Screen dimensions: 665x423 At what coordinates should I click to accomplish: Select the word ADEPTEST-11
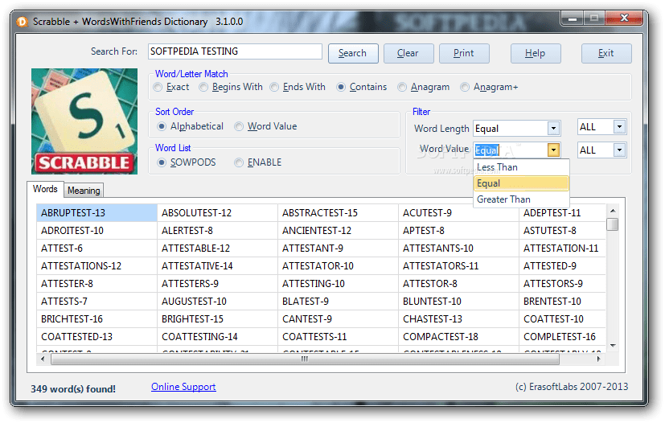pyautogui.click(x=562, y=213)
